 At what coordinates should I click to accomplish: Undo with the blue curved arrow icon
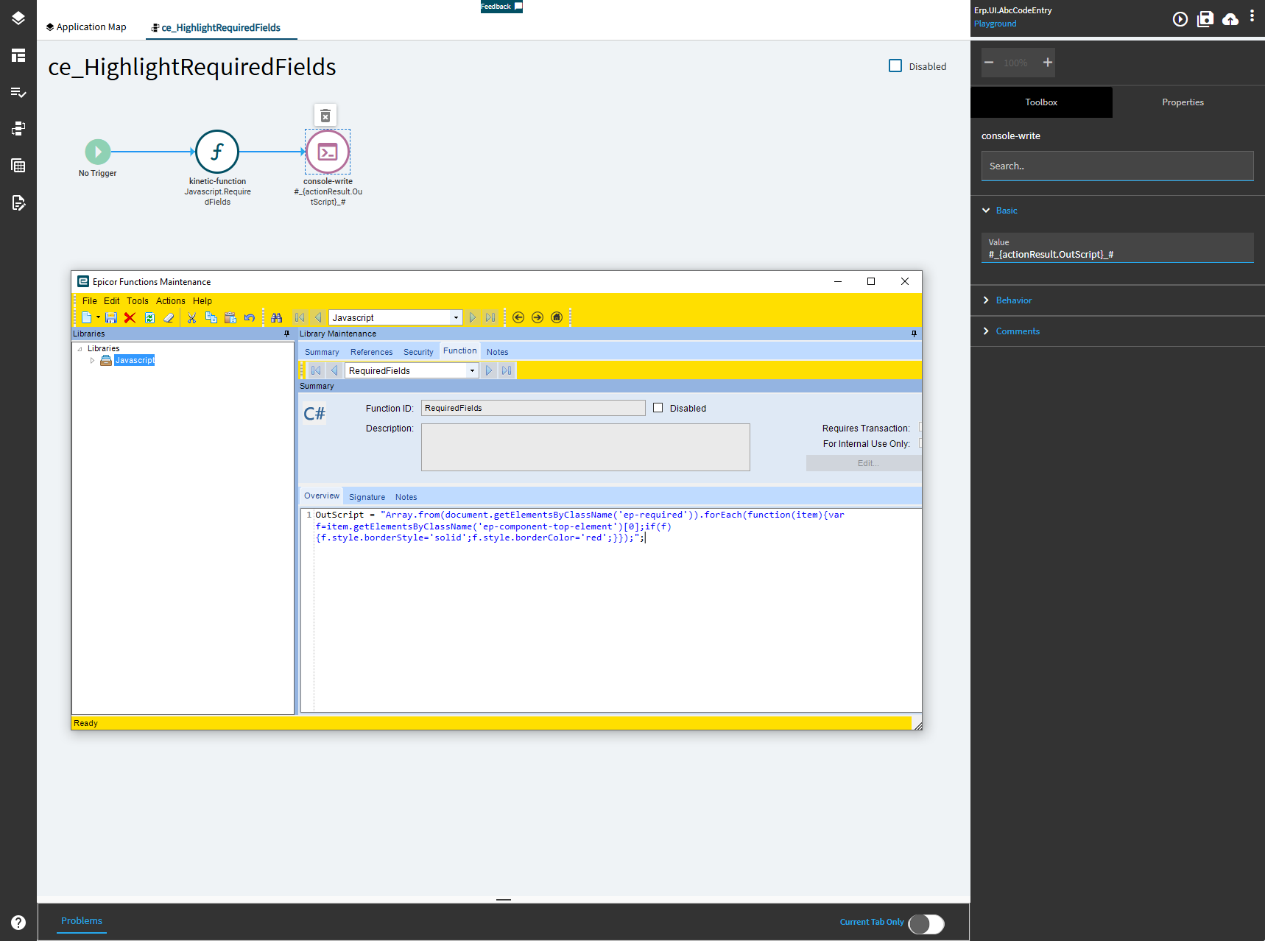click(x=250, y=317)
